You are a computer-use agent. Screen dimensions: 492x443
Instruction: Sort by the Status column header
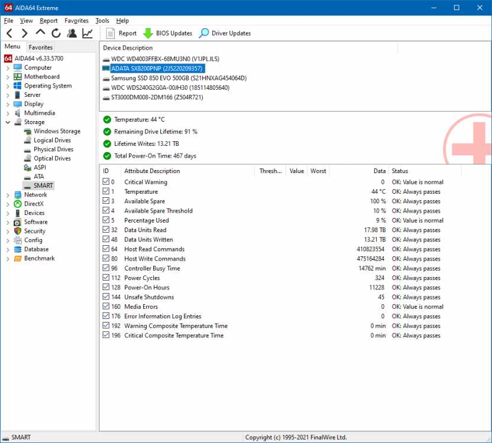(425, 171)
